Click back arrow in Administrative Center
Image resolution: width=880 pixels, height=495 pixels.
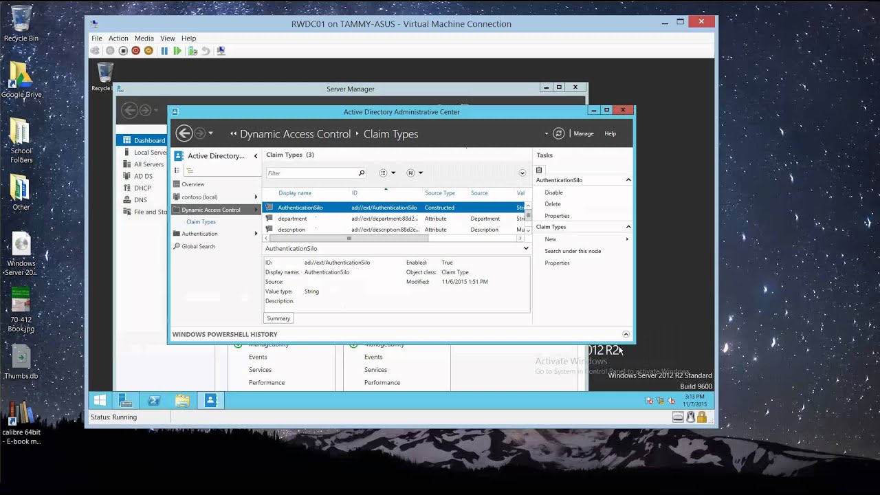184,133
